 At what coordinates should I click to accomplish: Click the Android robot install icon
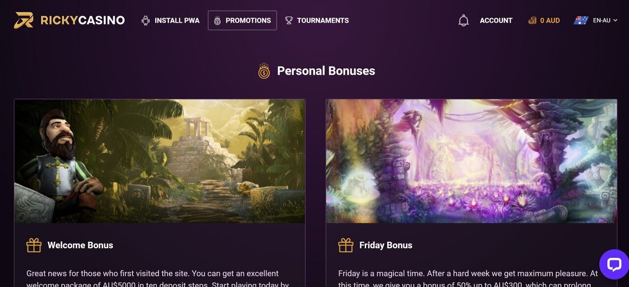point(145,21)
